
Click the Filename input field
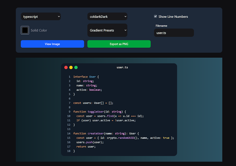pos(174,33)
